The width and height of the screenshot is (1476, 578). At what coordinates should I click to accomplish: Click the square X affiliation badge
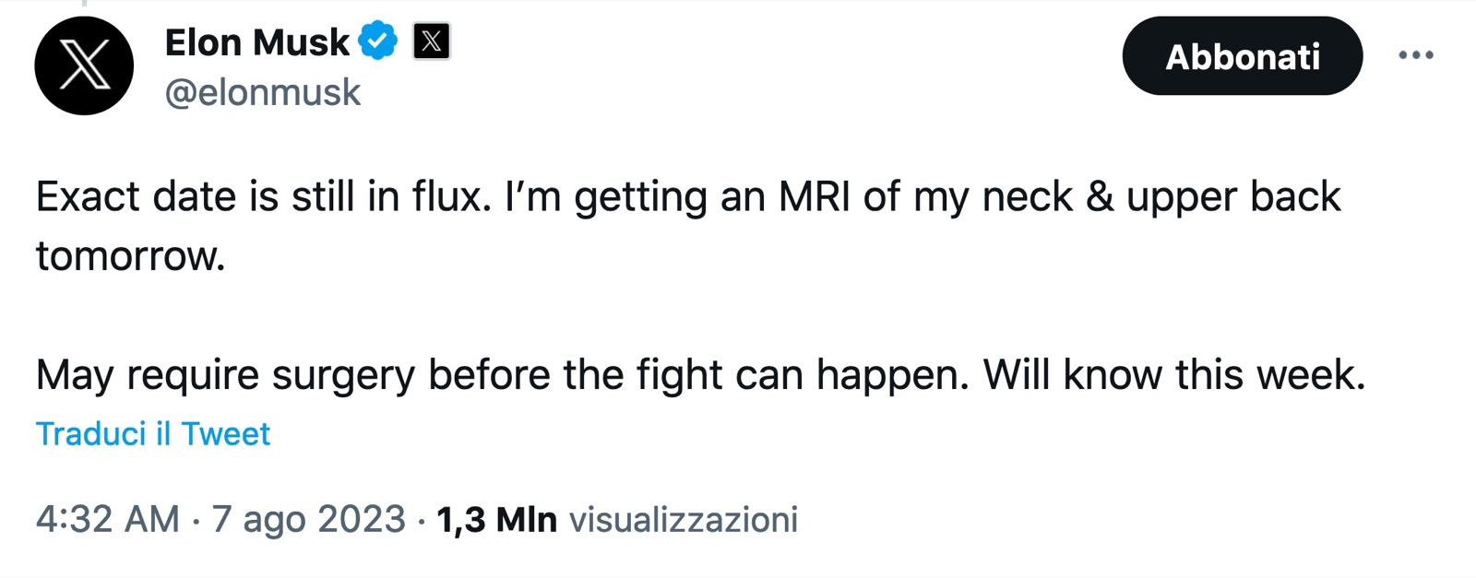pos(431,41)
